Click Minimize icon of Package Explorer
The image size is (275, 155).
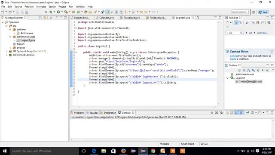[61, 18]
